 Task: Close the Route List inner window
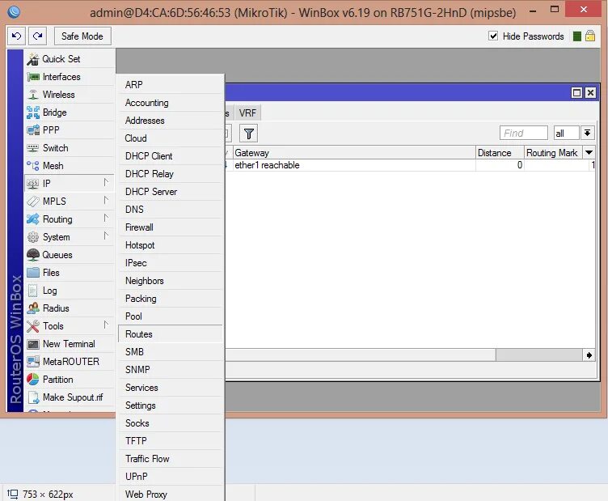point(590,93)
